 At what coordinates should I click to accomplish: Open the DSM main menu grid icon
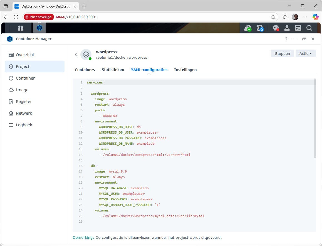click(21, 28)
